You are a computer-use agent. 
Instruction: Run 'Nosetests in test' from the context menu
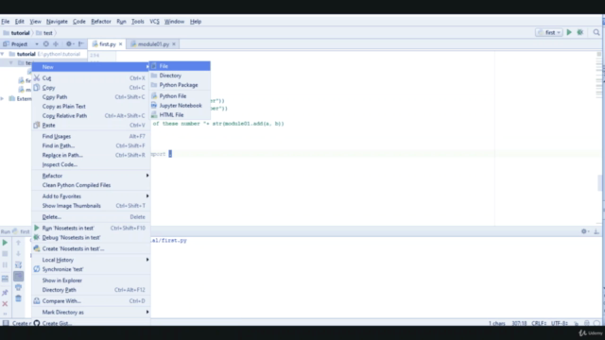(x=91, y=229)
